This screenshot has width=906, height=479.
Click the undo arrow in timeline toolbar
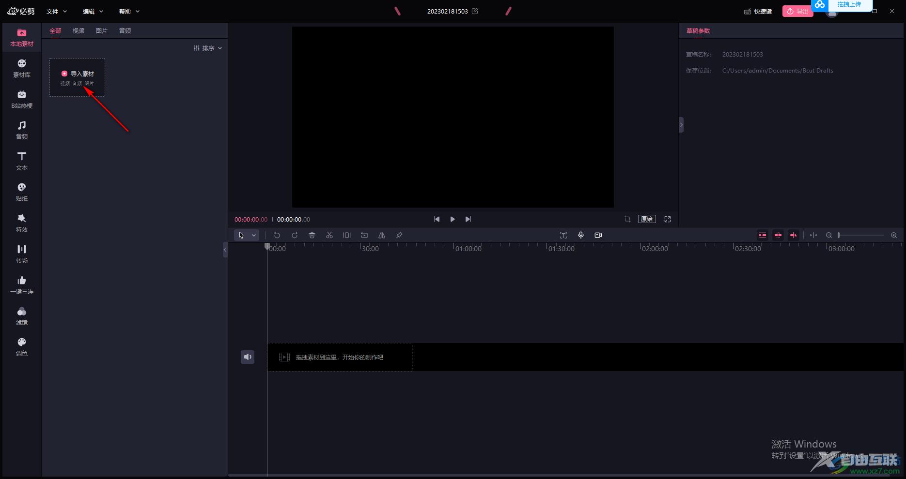click(x=277, y=235)
